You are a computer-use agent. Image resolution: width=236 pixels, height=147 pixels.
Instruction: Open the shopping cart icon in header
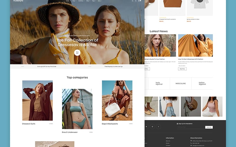coord(139,1)
